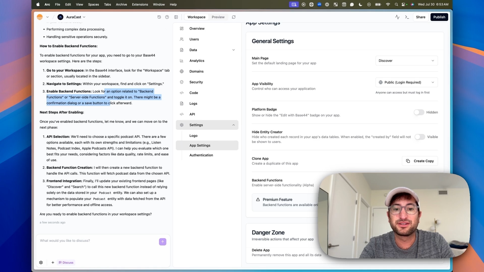
Task: Open the help question mark icon
Action: point(167,17)
